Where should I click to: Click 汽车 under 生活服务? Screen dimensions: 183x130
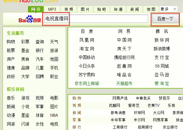click(x=40, y=59)
